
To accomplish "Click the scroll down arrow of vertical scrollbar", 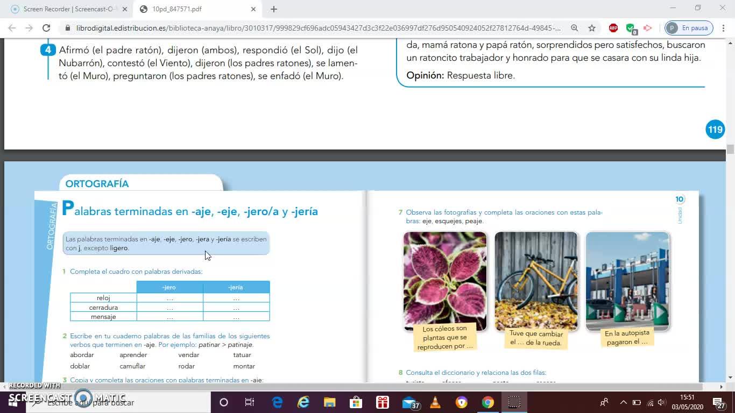I will coord(730,378).
